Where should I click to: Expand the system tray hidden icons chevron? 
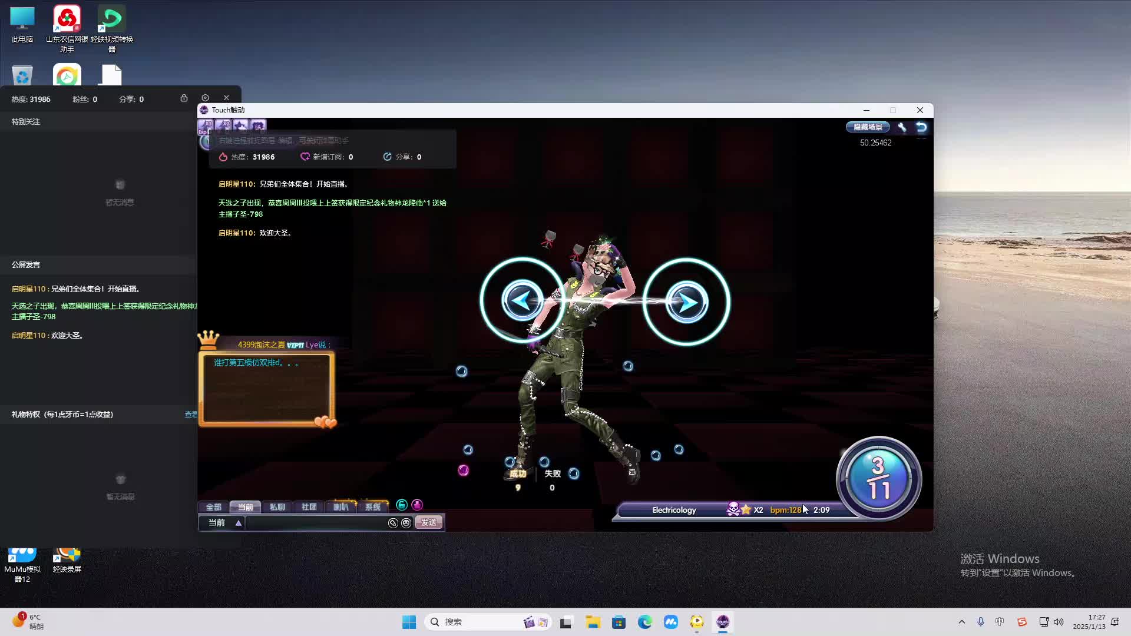point(961,622)
